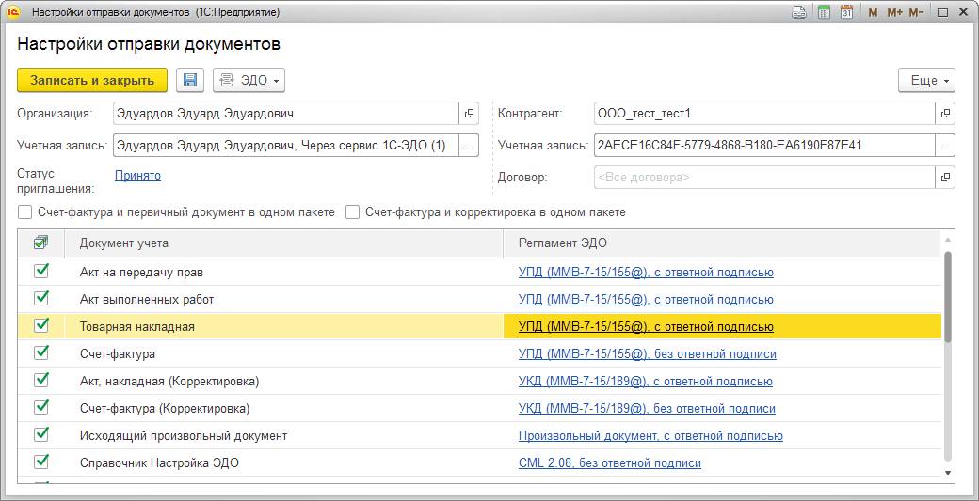
Task: Click ellipsis button of left Учетная запись
Action: point(469,146)
